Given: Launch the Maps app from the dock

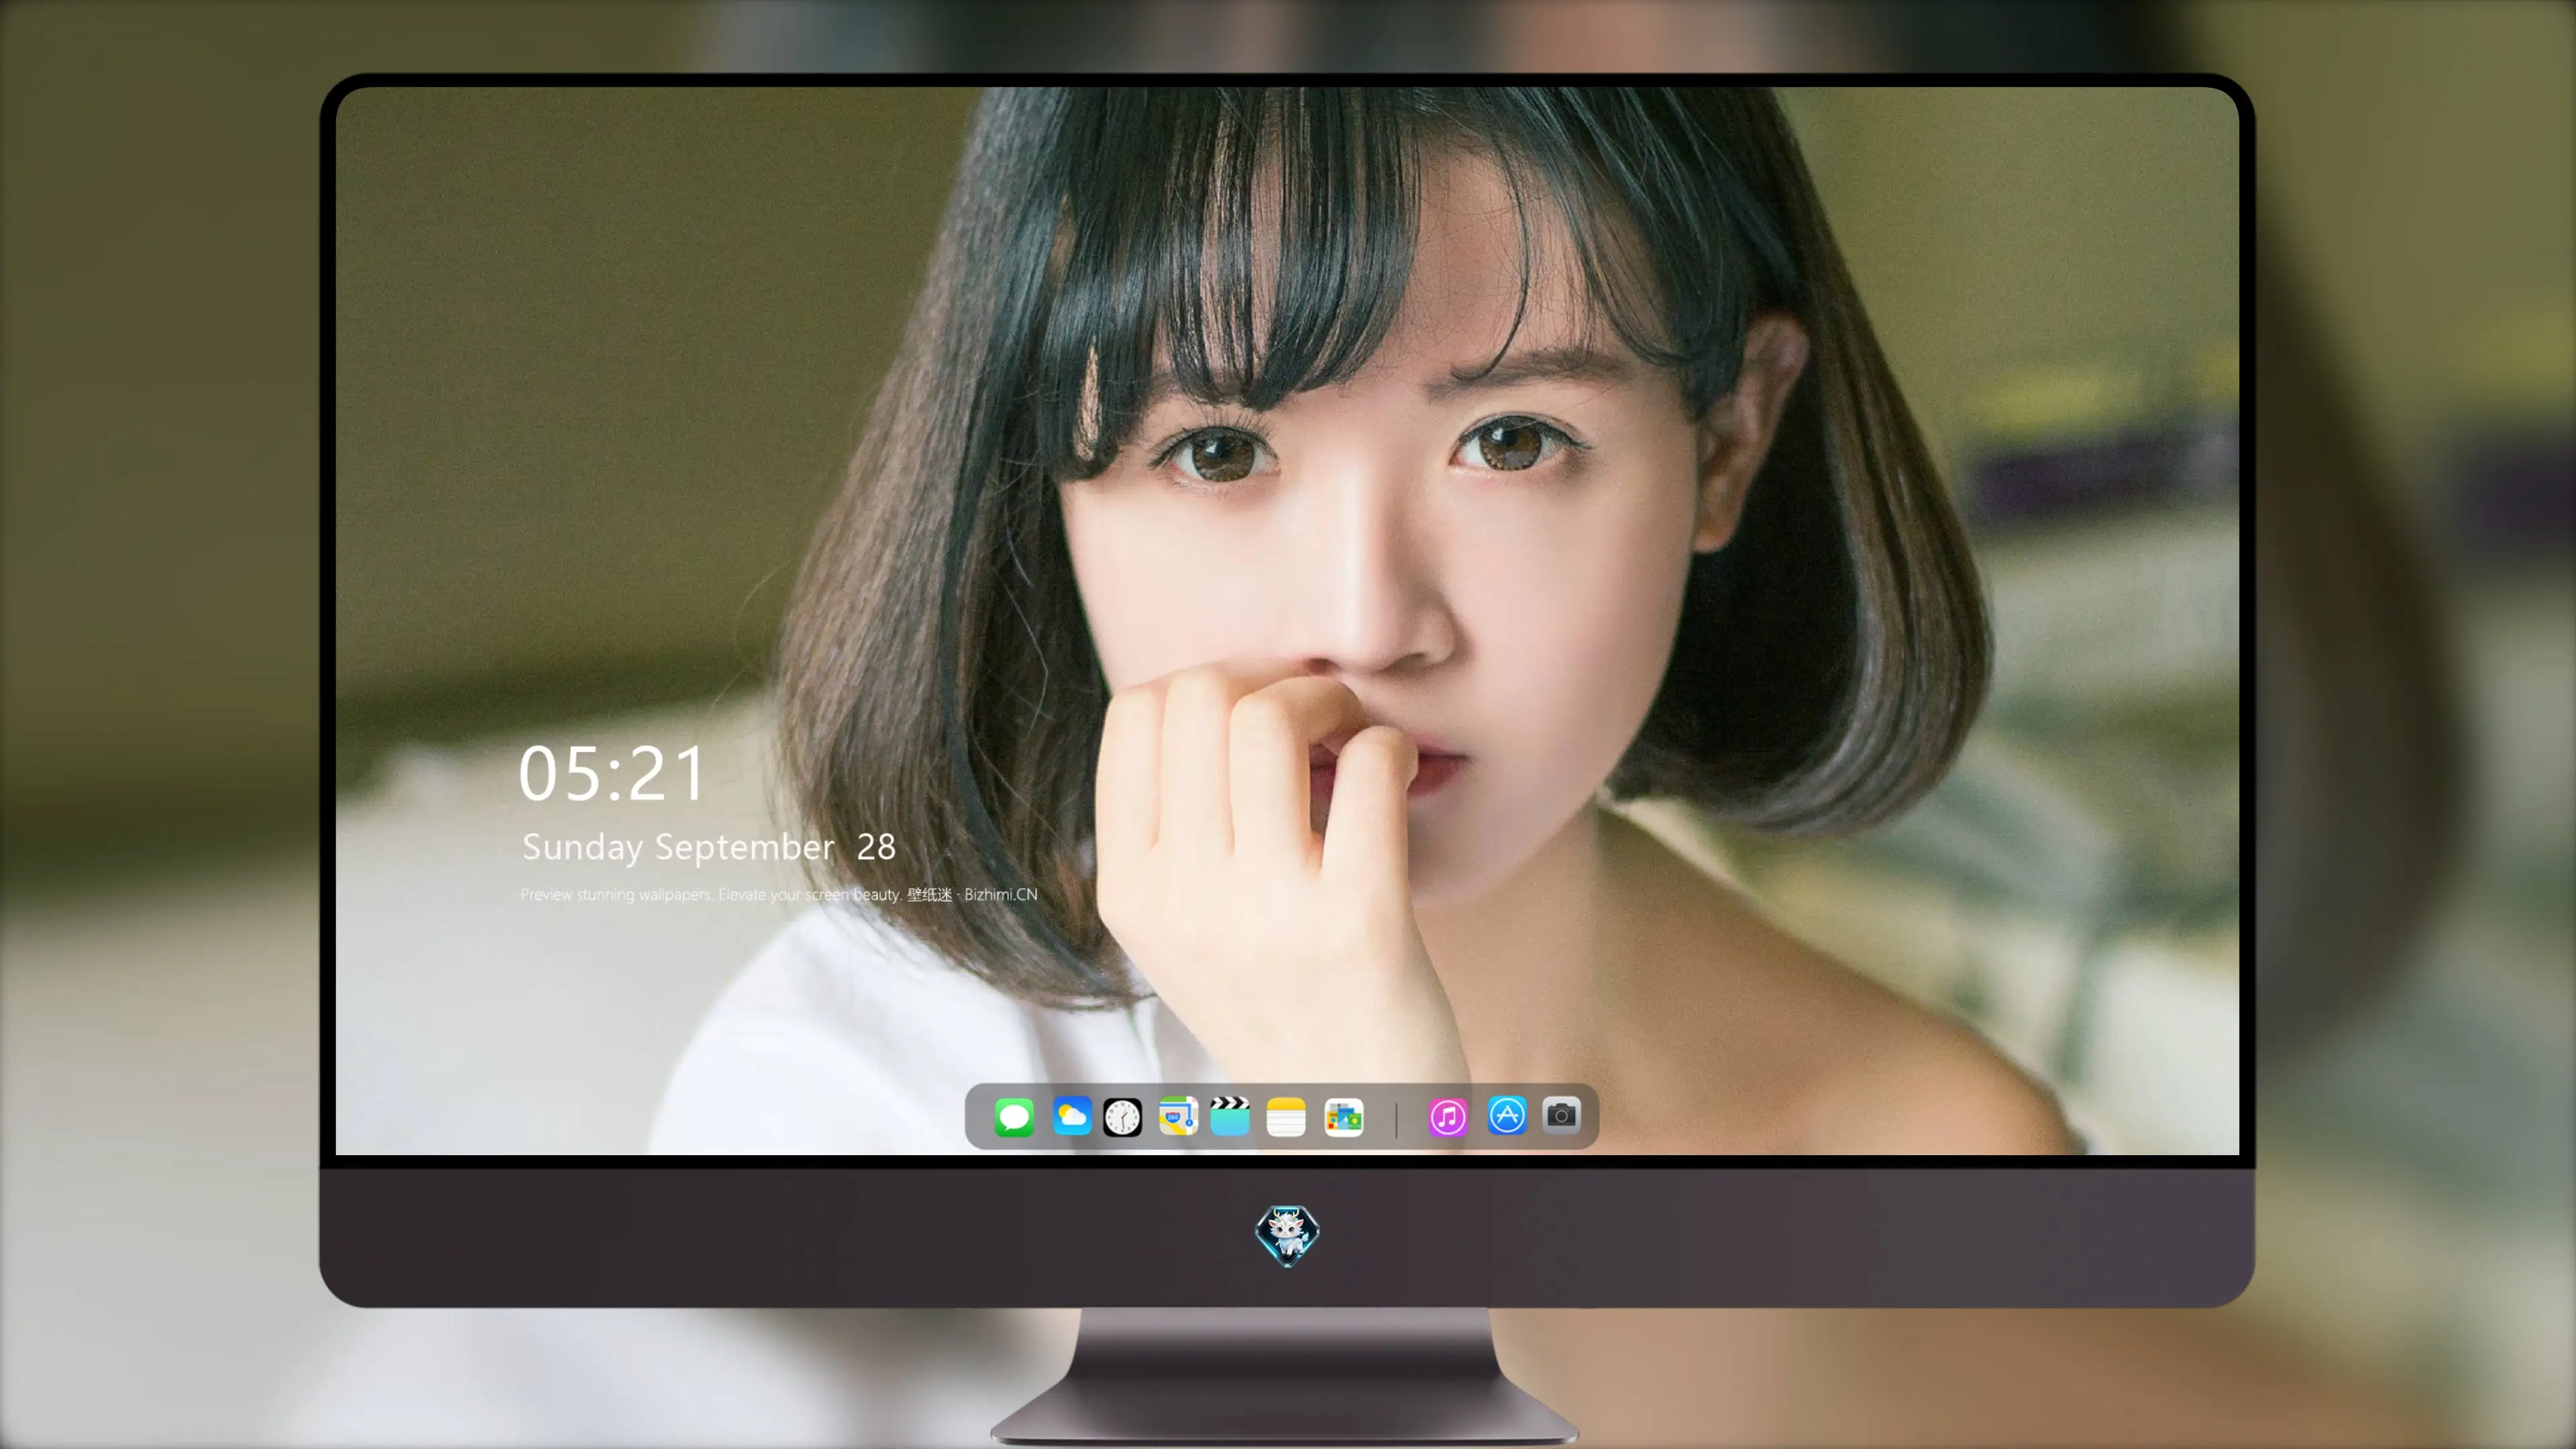Looking at the screenshot, I should point(1178,1116).
